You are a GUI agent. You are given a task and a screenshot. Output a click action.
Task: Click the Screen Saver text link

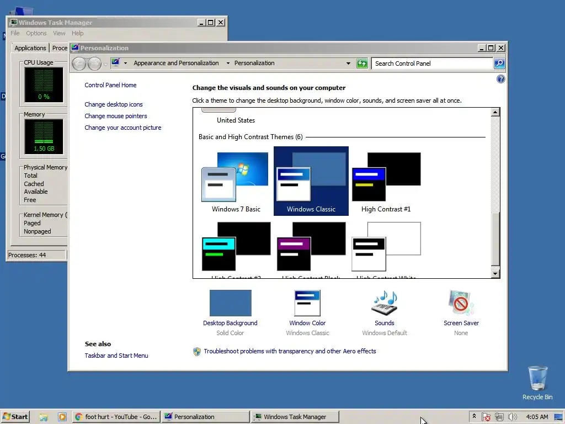tap(461, 323)
